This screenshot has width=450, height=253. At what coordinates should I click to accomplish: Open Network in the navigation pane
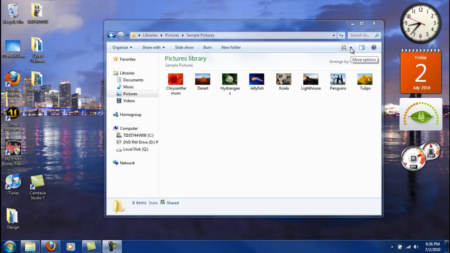click(x=124, y=163)
